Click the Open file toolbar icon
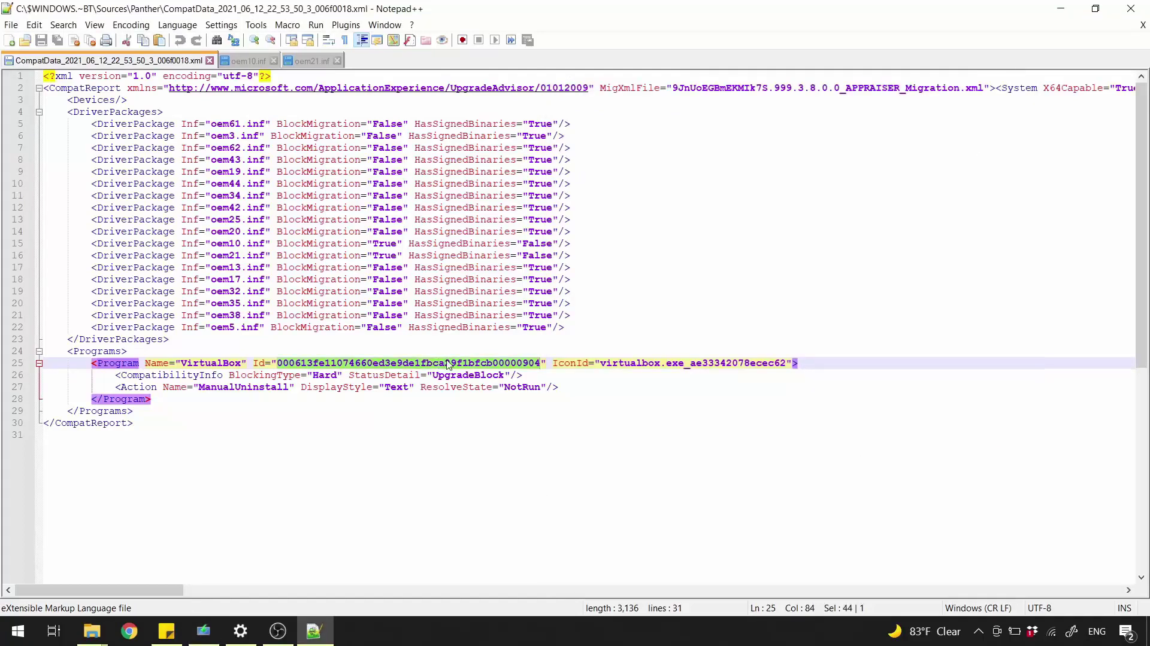The height and width of the screenshot is (646, 1150). (25, 40)
